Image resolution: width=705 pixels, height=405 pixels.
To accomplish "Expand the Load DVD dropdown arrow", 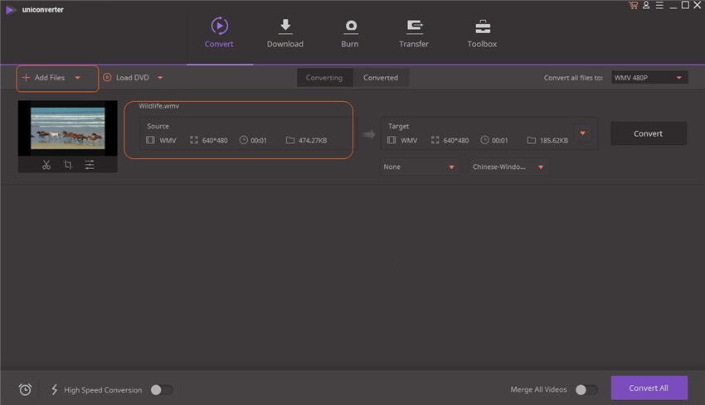I will (160, 78).
